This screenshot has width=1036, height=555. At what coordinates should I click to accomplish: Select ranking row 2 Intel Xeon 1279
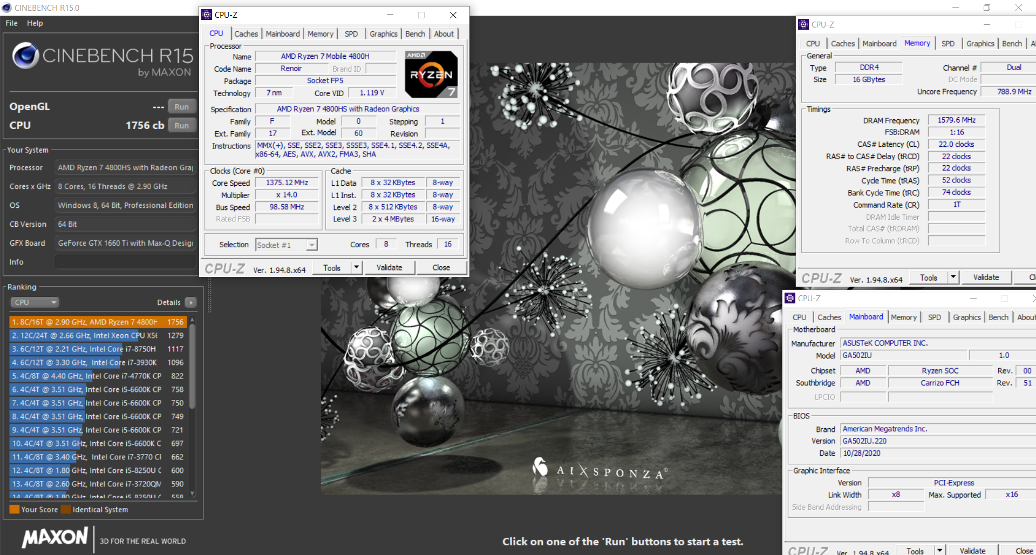point(98,335)
